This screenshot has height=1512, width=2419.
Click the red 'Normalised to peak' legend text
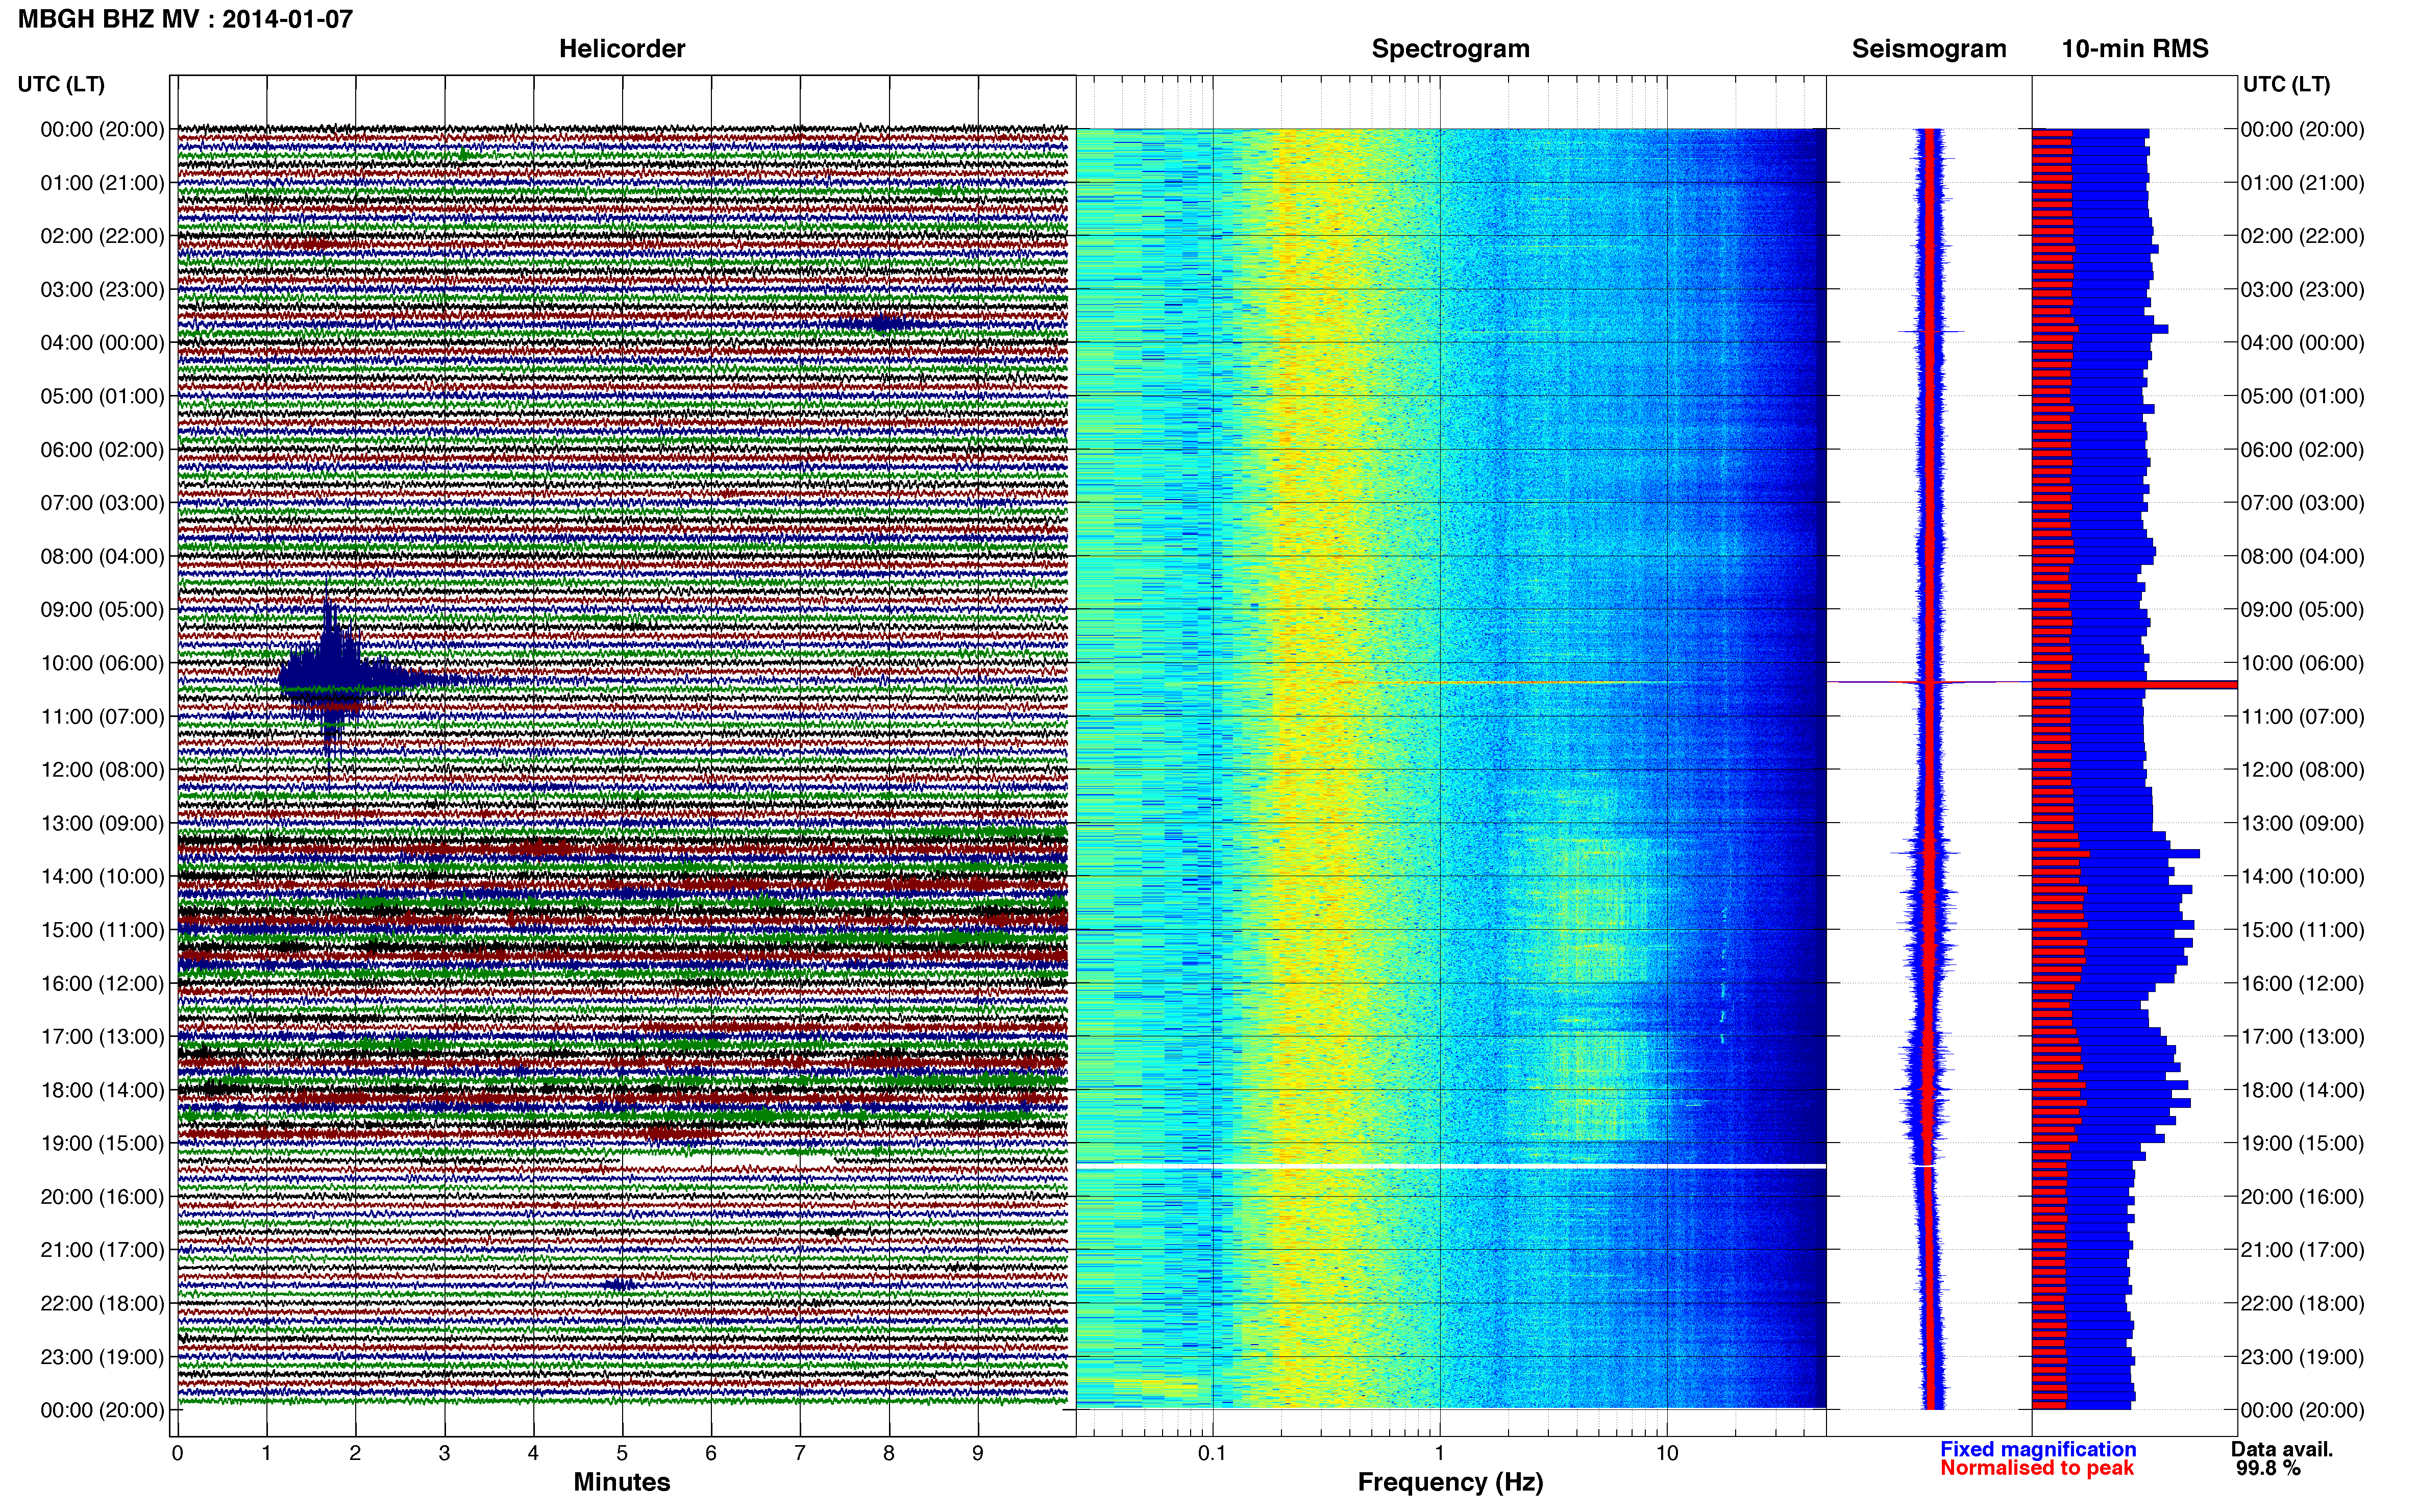pyautogui.click(x=2037, y=1468)
